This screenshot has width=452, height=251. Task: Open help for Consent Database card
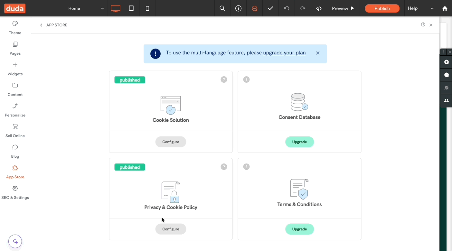(246, 79)
